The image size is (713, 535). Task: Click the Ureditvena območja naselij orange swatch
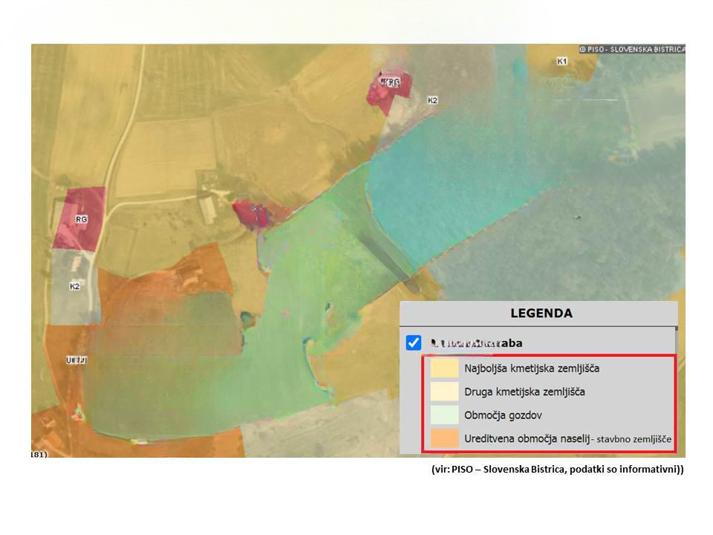pos(444,438)
